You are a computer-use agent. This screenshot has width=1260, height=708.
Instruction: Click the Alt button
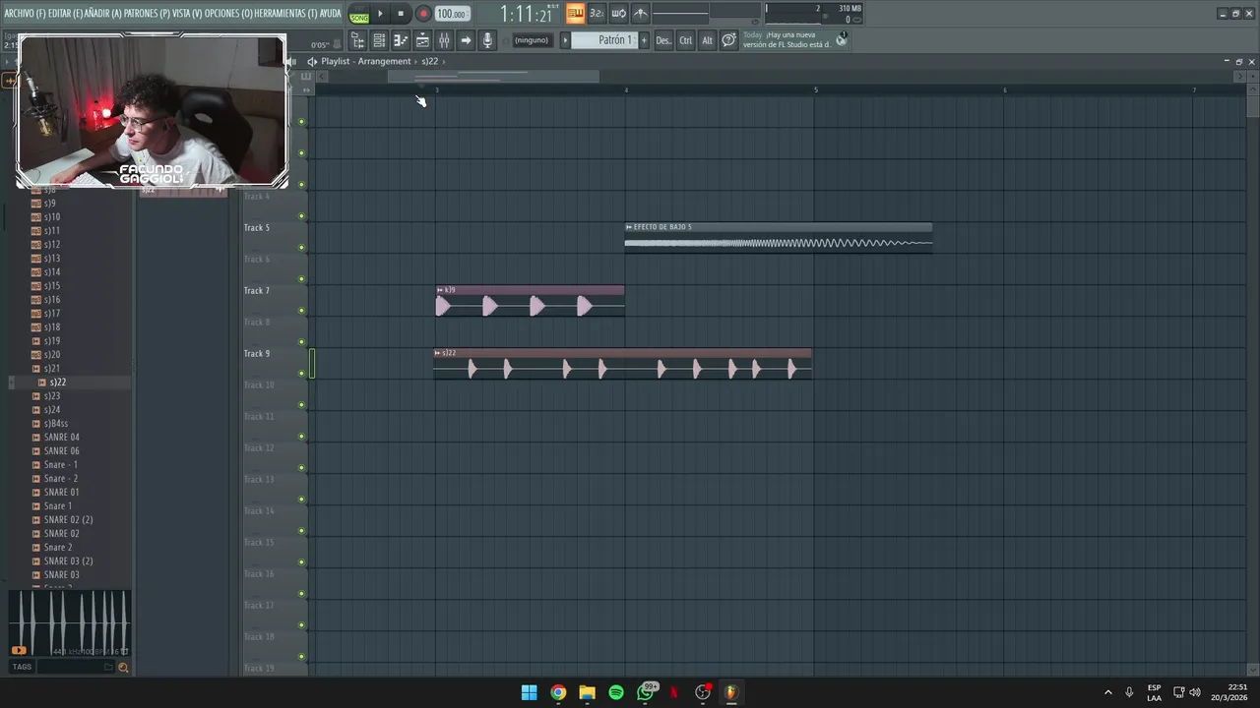pos(707,40)
